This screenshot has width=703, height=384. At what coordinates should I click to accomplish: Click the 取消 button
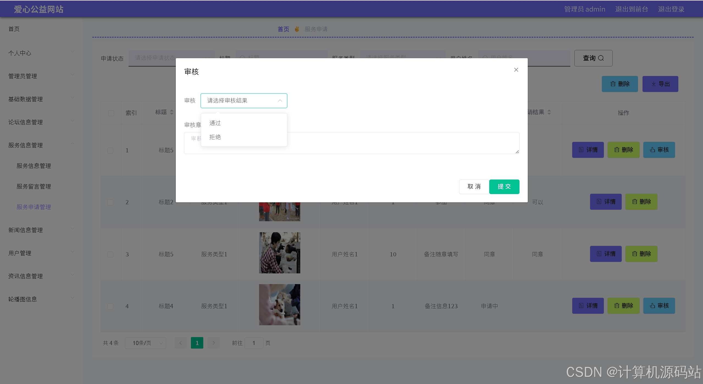click(x=474, y=187)
